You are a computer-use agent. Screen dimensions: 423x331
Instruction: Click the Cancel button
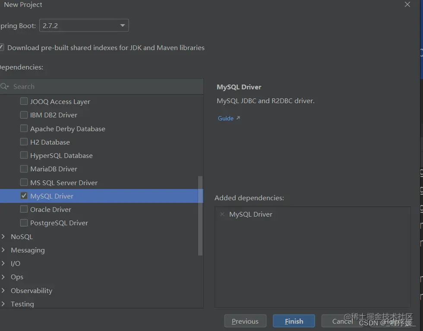[x=342, y=321]
